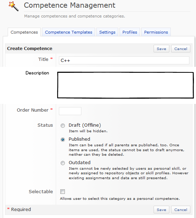The height and width of the screenshot is (218, 196).
Task: Click the Competence Management wand icon
Action: tap(14, 6)
